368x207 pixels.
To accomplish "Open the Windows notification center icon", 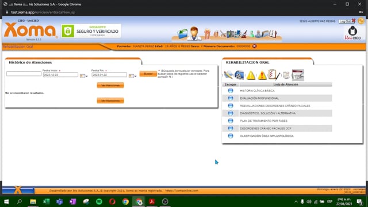I will (x=359, y=202).
